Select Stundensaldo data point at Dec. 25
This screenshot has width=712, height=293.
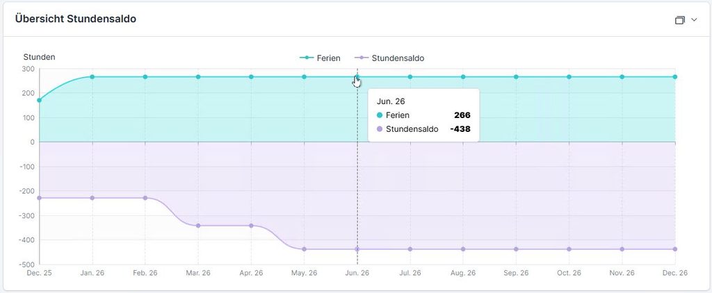coord(40,198)
